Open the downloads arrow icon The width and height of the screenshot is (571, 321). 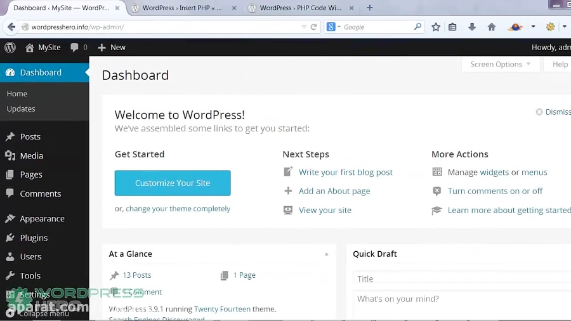coord(472,27)
